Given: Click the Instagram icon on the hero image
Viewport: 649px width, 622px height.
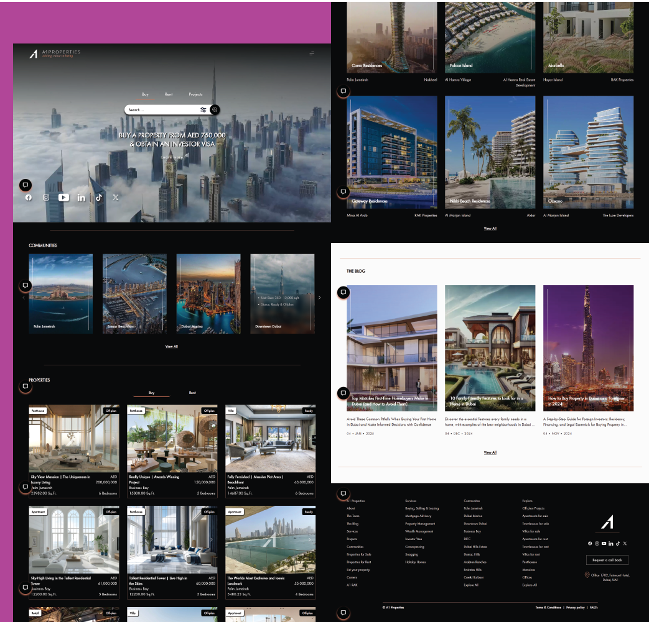Looking at the screenshot, I should (x=46, y=198).
